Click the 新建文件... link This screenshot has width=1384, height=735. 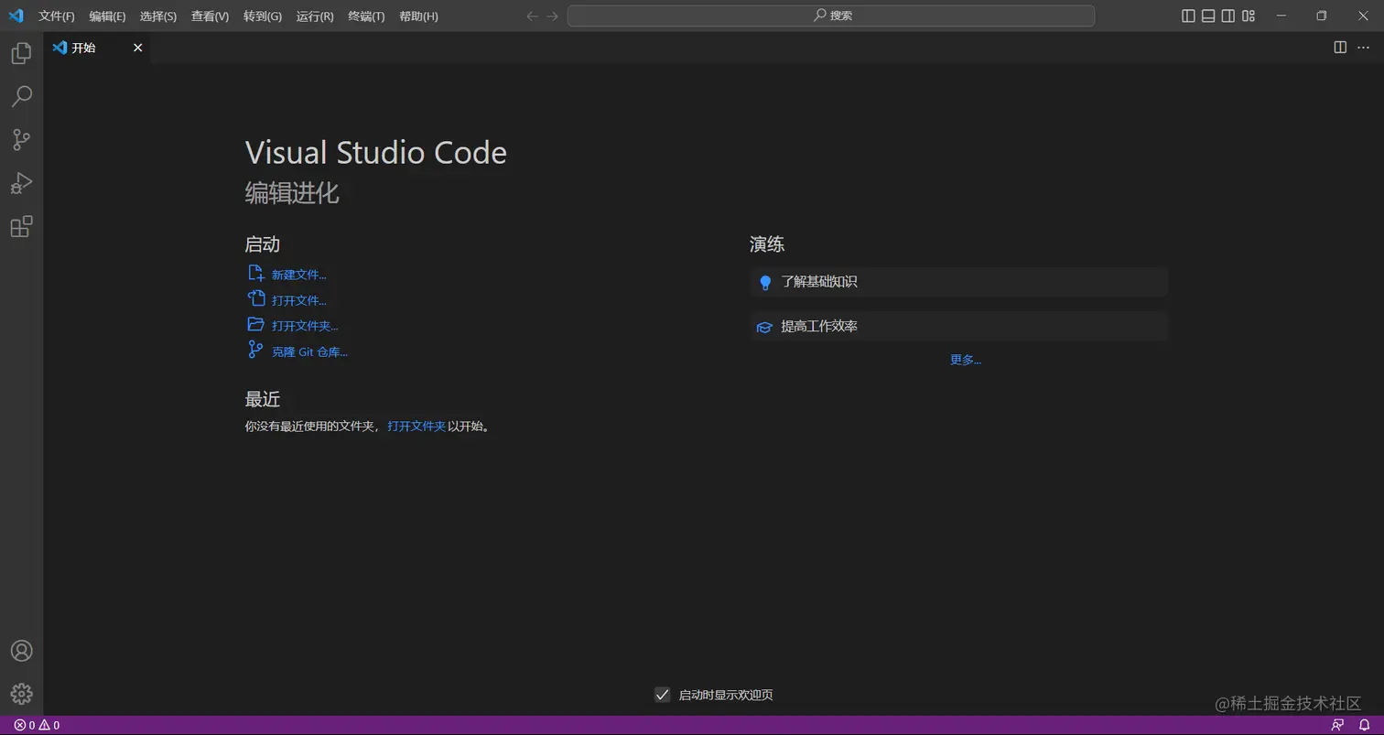299,275
